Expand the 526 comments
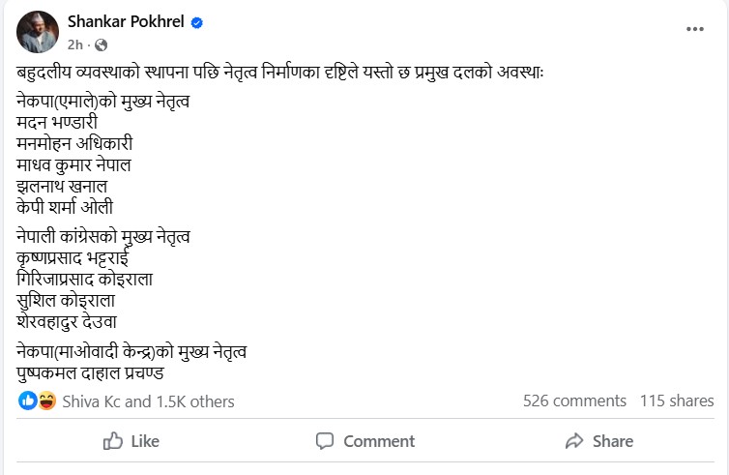This screenshot has width=729, height=475. point(574,401)
